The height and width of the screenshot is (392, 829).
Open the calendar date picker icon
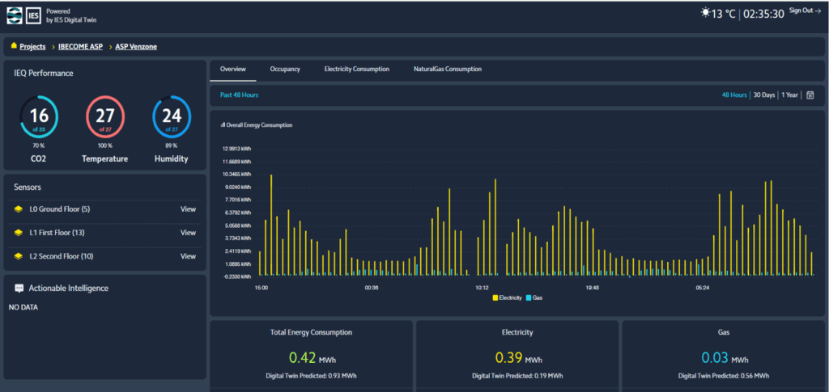tap(810, 95)
